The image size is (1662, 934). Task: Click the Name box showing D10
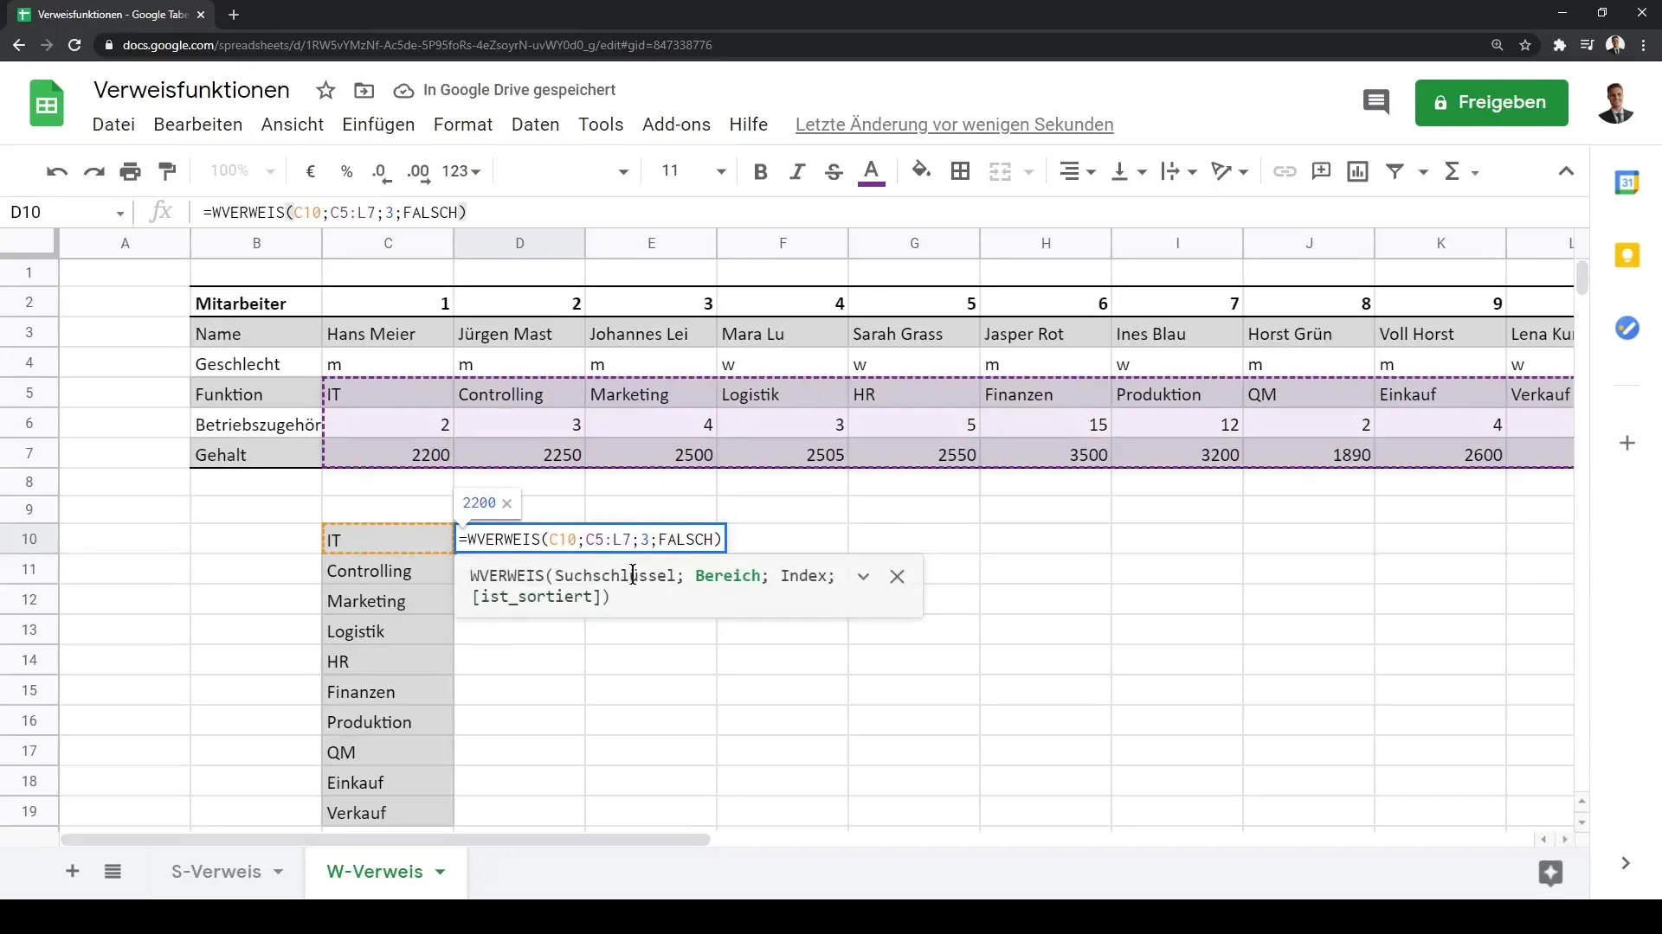click(68, 212)
